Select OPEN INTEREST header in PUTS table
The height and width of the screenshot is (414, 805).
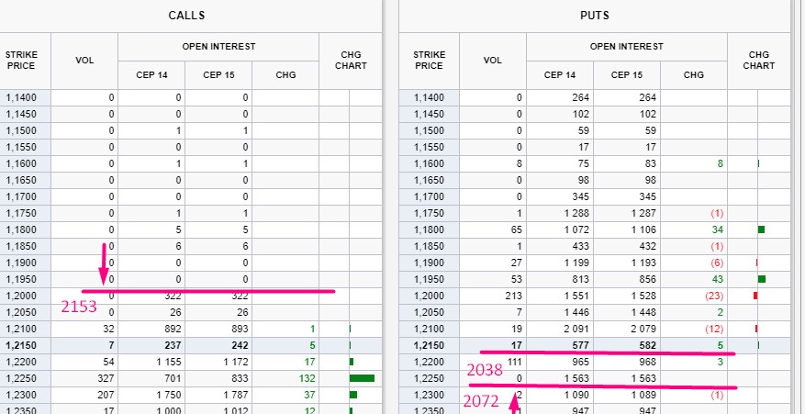click(627, 47)
